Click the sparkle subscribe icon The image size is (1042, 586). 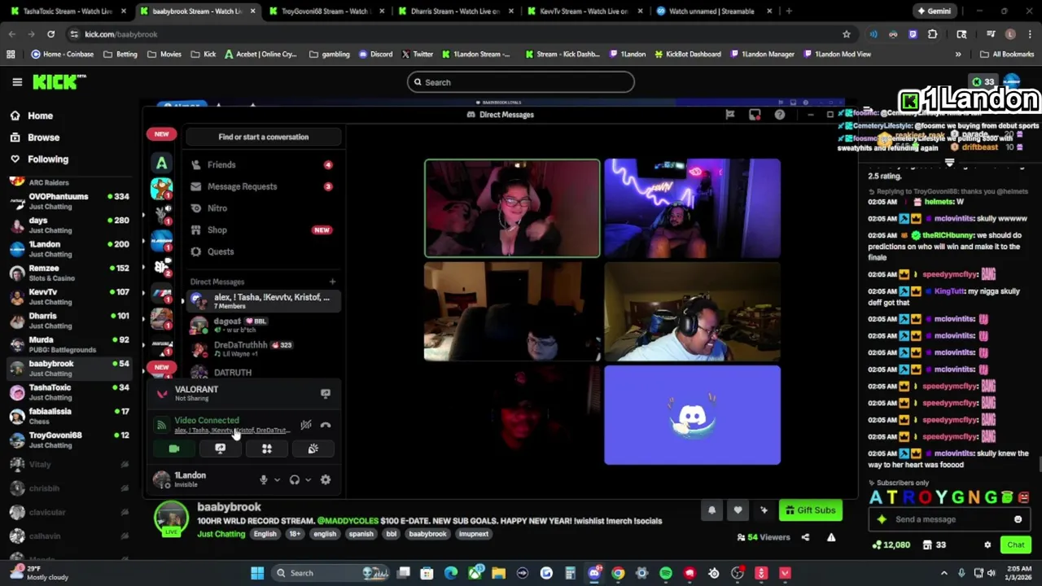pos(764,510)
